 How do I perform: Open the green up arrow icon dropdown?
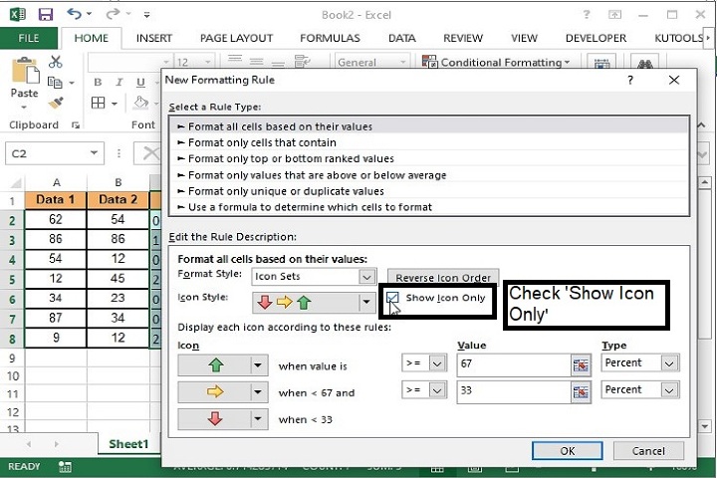point(258,365)
